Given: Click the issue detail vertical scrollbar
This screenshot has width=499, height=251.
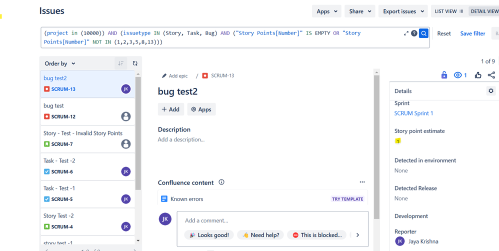Looking at the screenshot, I should [x=377, y=147].
